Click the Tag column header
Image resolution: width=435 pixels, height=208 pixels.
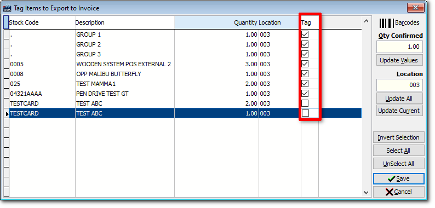310,22
